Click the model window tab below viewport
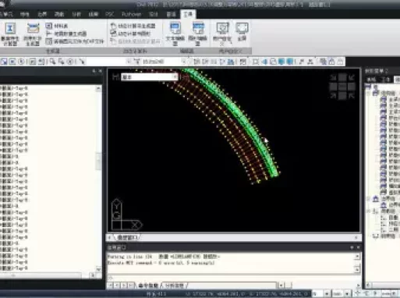 pyautogui.click(x=127, y=237)
